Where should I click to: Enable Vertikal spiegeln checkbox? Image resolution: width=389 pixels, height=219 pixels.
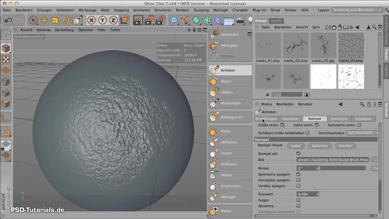point(298,186)
